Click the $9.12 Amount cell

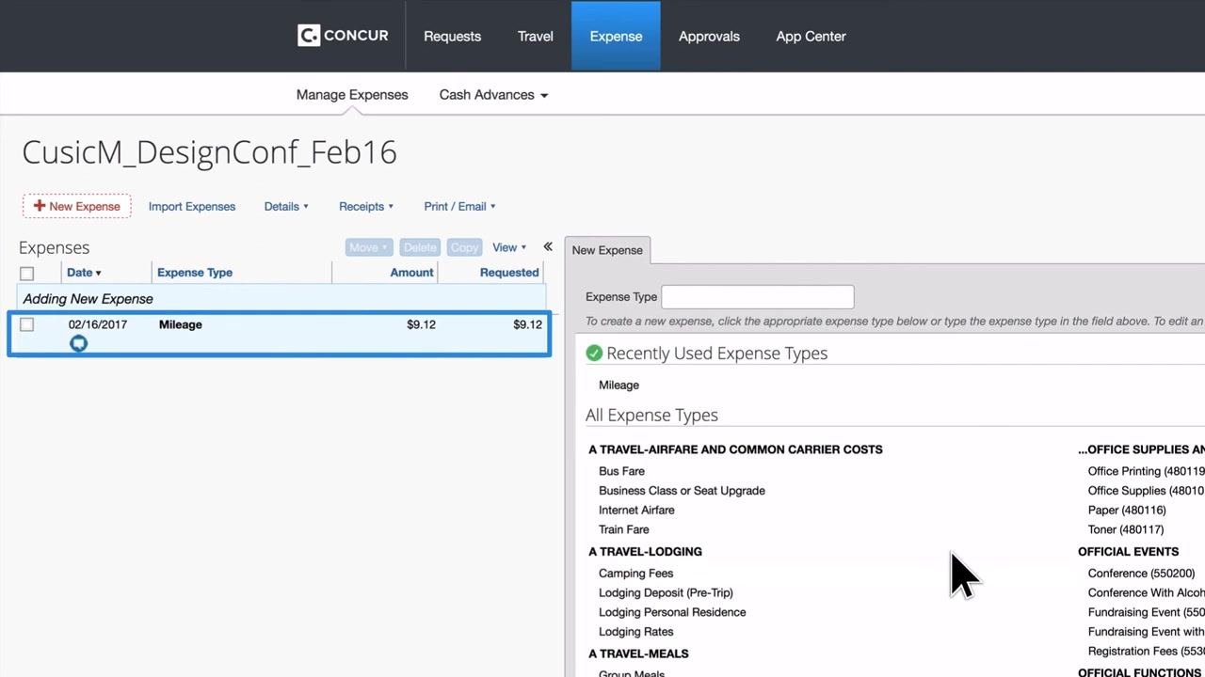pos(421,324)
